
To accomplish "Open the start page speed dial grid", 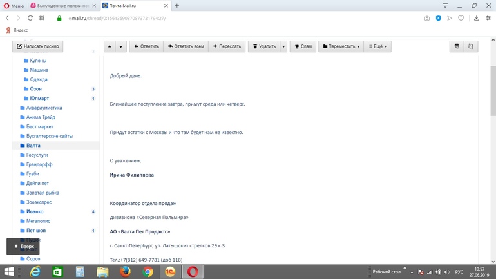I will [42, 18].
